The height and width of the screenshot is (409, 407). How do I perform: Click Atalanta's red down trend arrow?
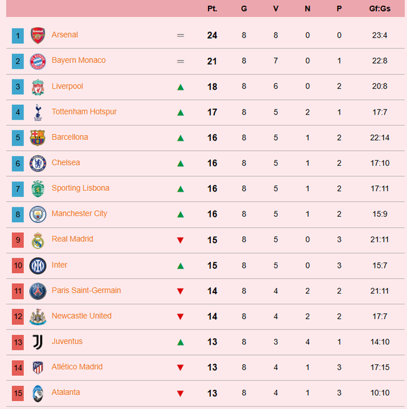click(181, 393)
